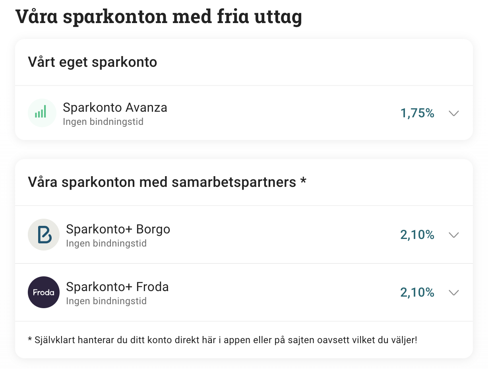
Task: Expand the Sparkonto+ Borgo row chevron
Action: click(x=453, y=235)
